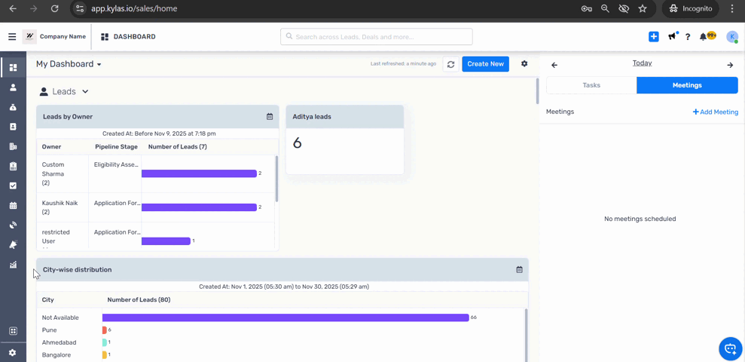Screen dimensions: 745x362
Task: Open dashboard settings gear icon
Action: point(524,64)
